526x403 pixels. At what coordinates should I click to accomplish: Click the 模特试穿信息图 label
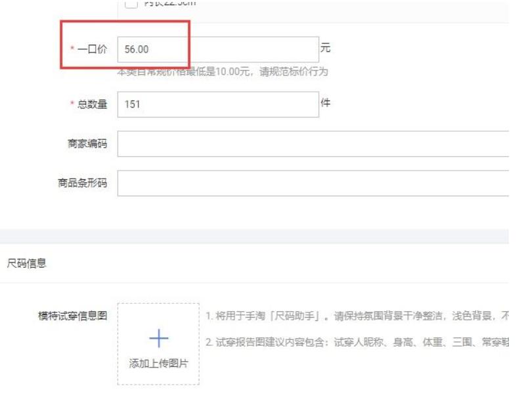coord(73,316)
